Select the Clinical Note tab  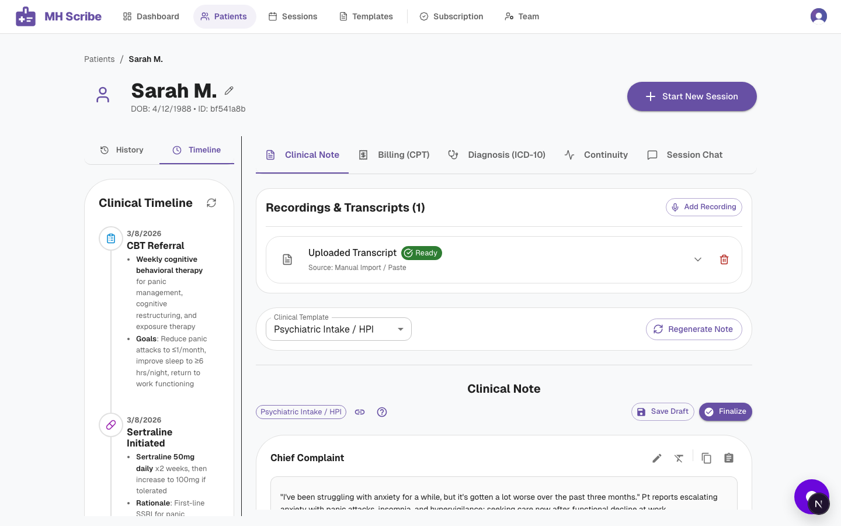click(303, 155)
